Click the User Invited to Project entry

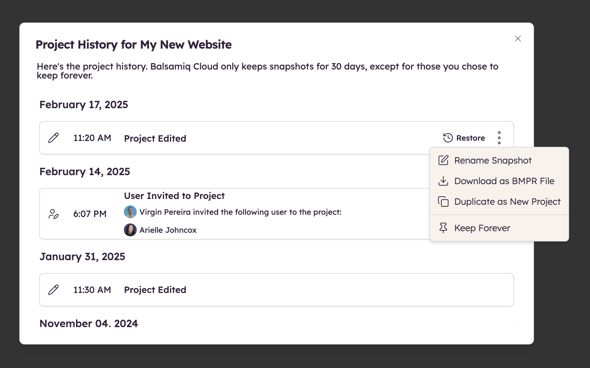[x=174, y=195]
